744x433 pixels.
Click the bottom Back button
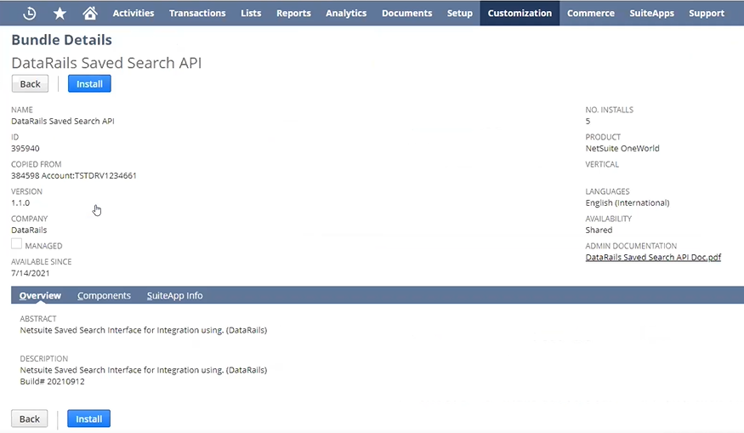30,419
